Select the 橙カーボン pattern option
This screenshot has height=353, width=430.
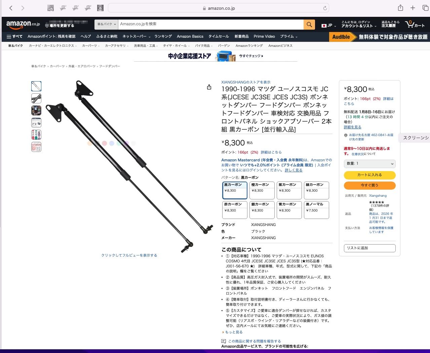(x=262, y=190)
